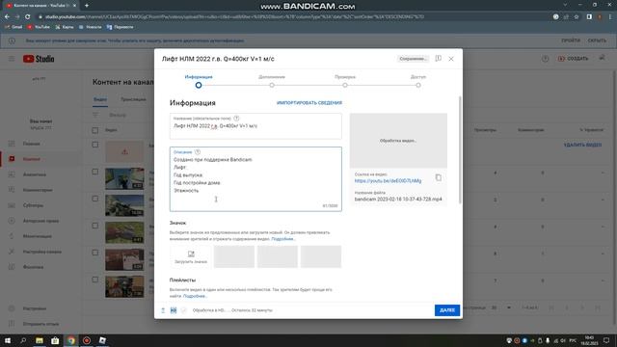
Task: Select the first auto-generated thumbnail placeholder
Action: tap(234, 256)
